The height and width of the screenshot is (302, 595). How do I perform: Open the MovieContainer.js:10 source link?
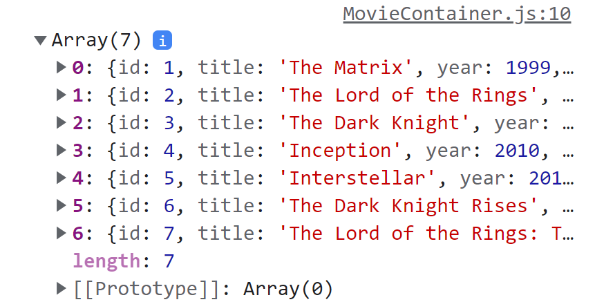[x=457, y=14]
